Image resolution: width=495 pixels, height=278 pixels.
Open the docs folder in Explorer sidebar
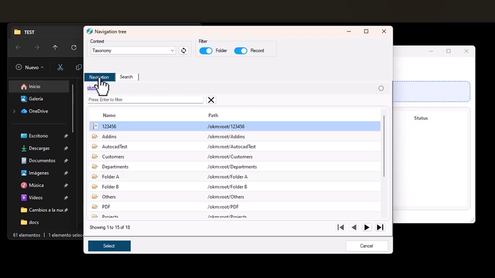(x=34, y=222)
